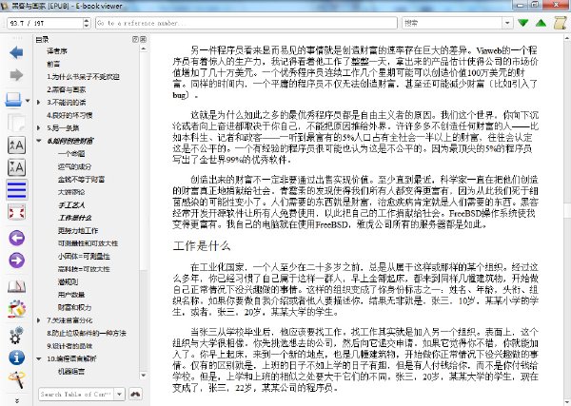
Task: Select section 手工艺人
Action: (71, 204)
